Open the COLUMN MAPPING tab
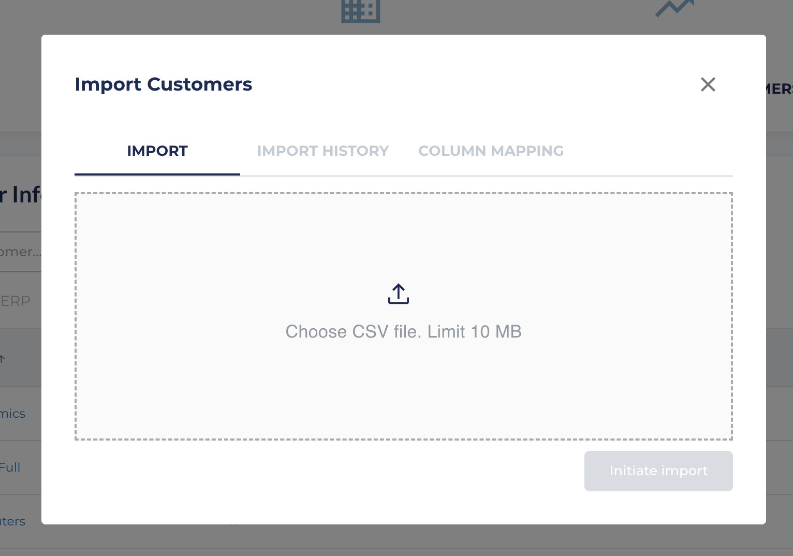 (x=491, y=151)
